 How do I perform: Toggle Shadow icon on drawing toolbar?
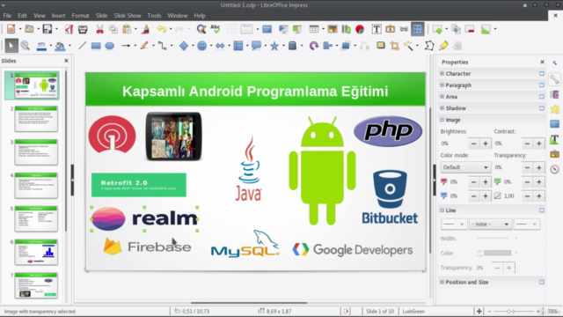point(381,46)
